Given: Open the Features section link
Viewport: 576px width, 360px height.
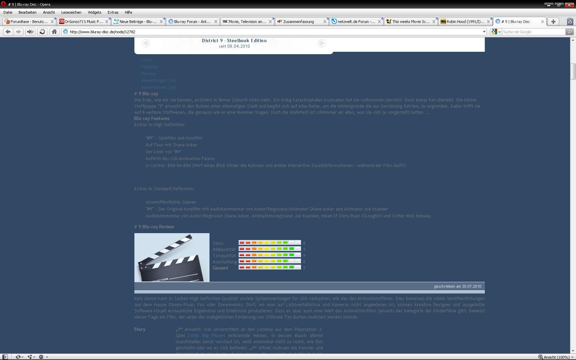Looking at the screenshot, I should pos(150,67).
